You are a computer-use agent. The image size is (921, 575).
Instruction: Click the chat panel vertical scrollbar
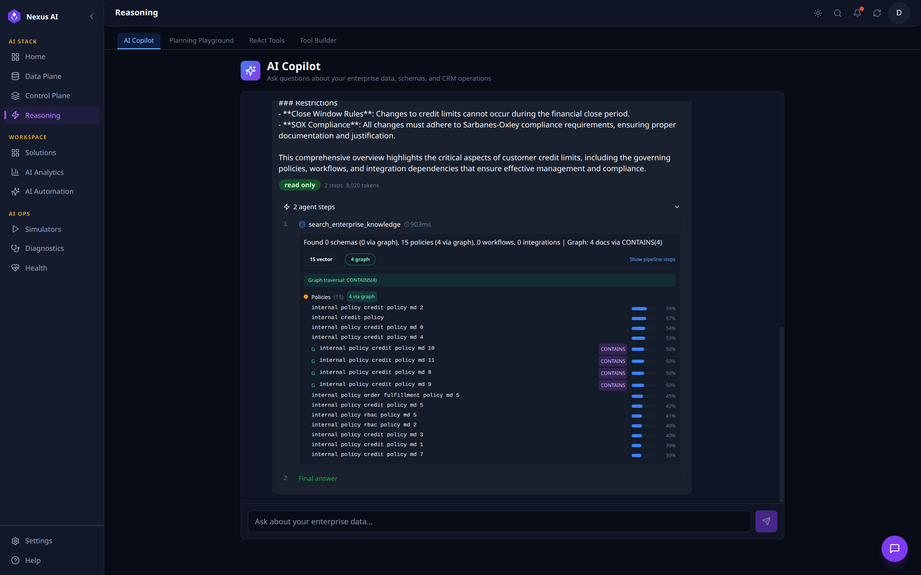[x=781, y=414]
